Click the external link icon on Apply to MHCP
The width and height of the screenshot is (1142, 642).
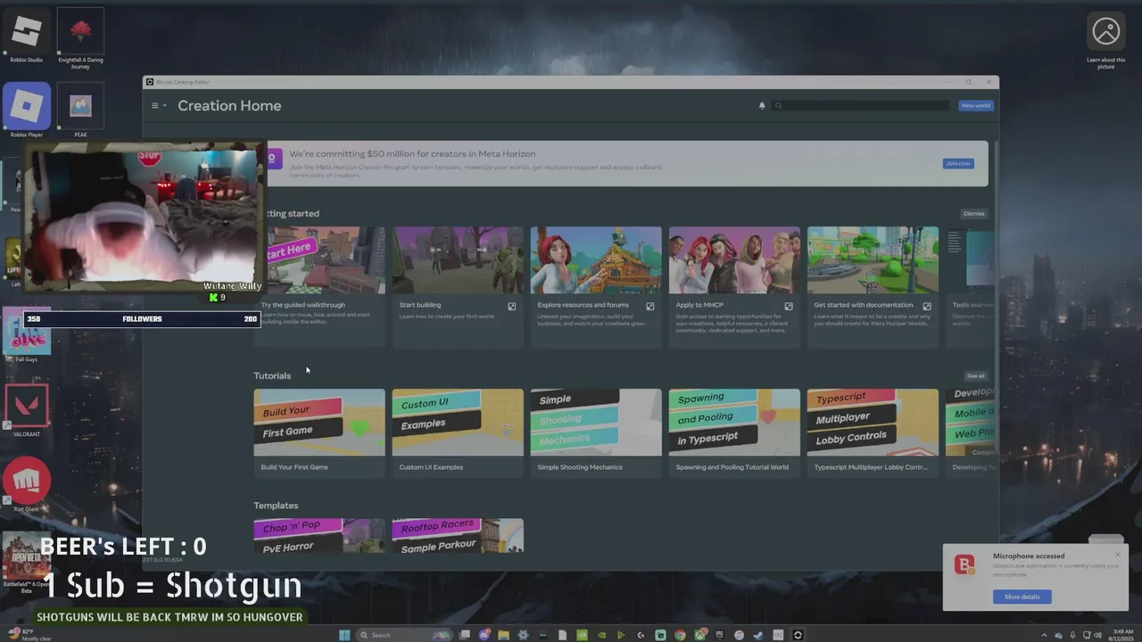(789, 306)
